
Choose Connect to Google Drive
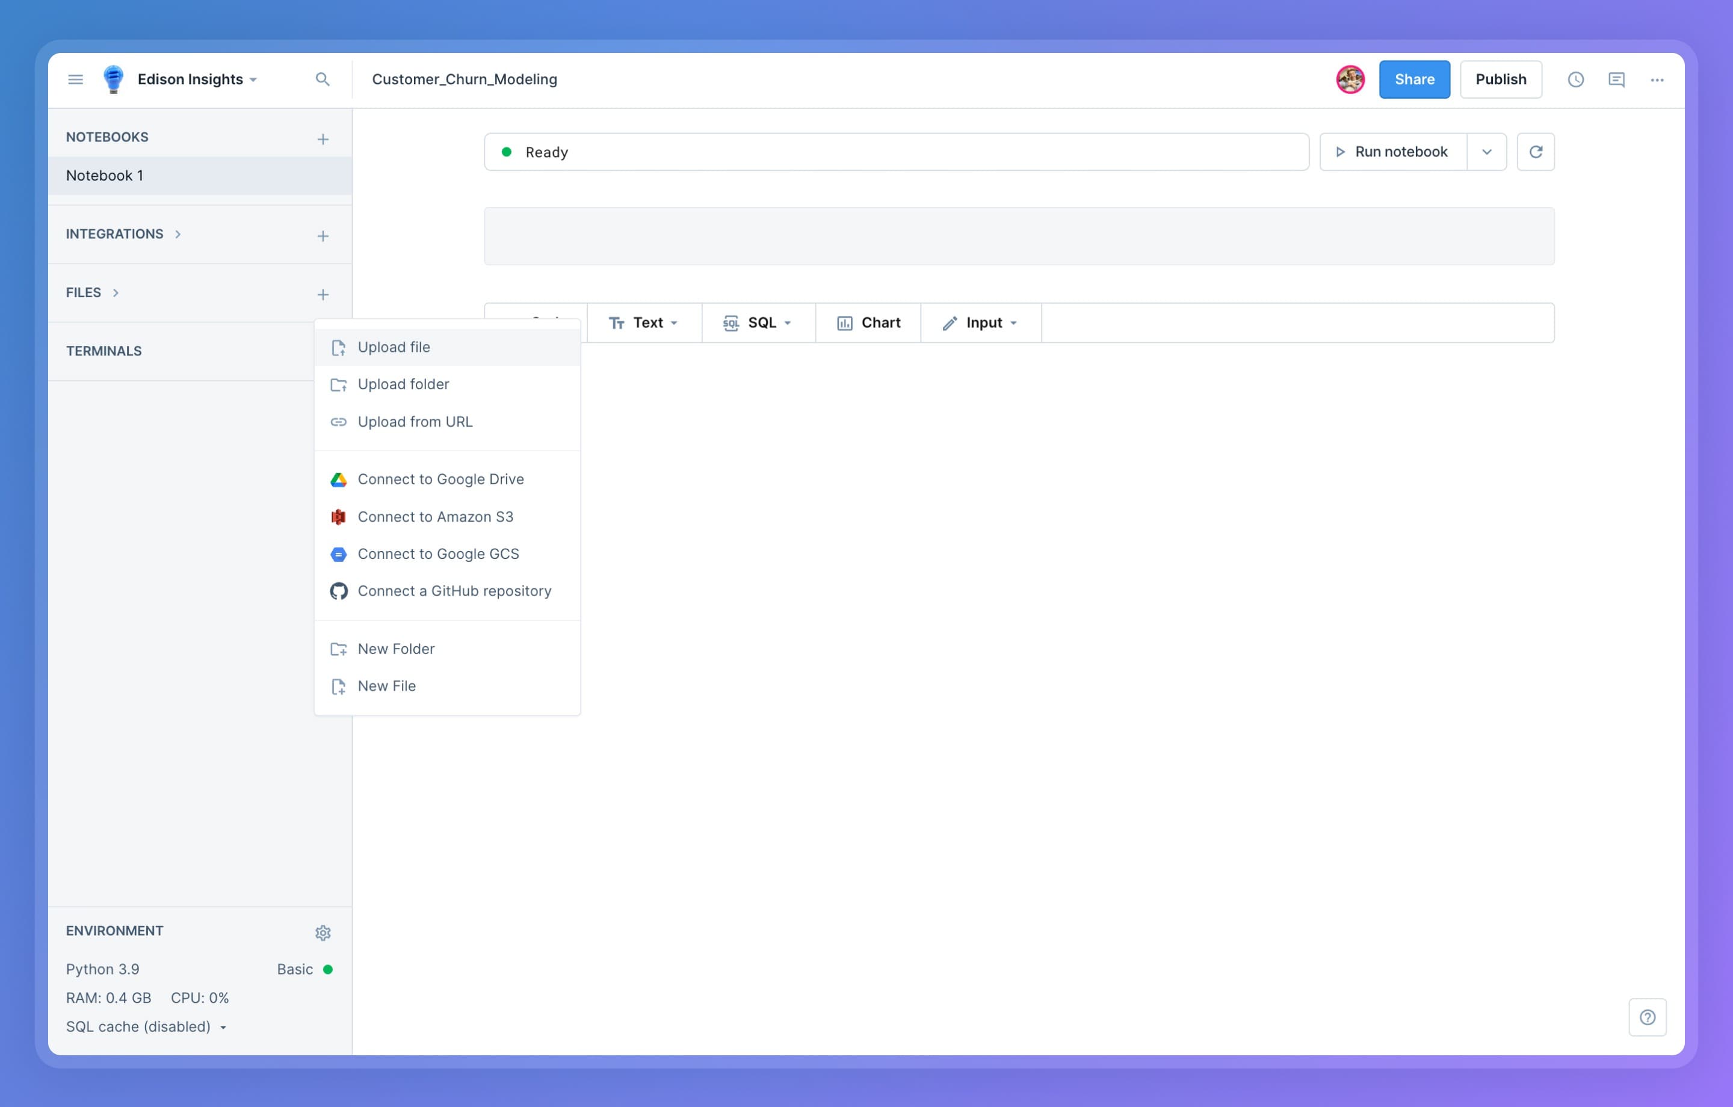[x=440, y=479]
